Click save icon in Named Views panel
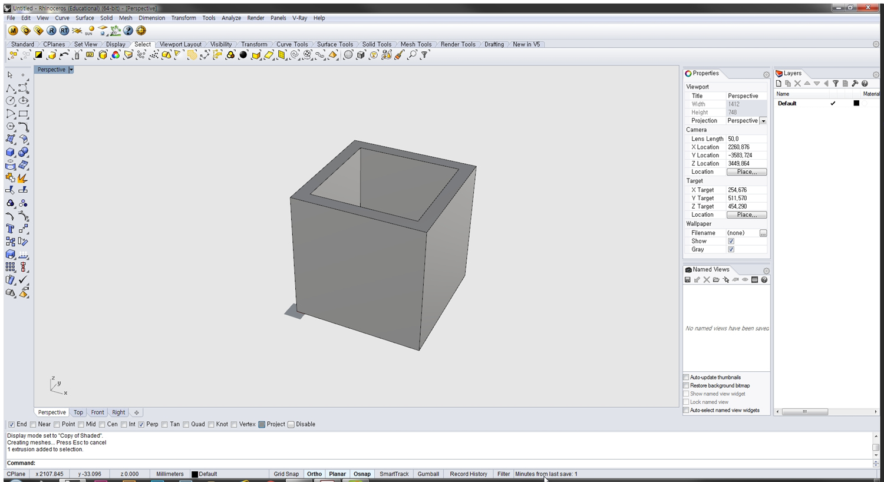This screenshot has height=482, width=884. point(688,280)
